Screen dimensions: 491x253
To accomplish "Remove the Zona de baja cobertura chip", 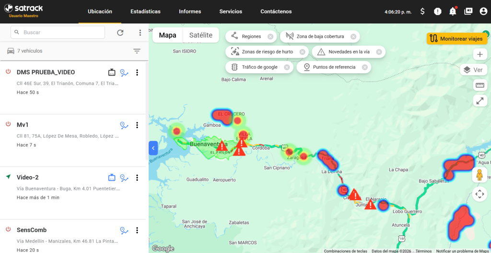I will pos(353,36).
